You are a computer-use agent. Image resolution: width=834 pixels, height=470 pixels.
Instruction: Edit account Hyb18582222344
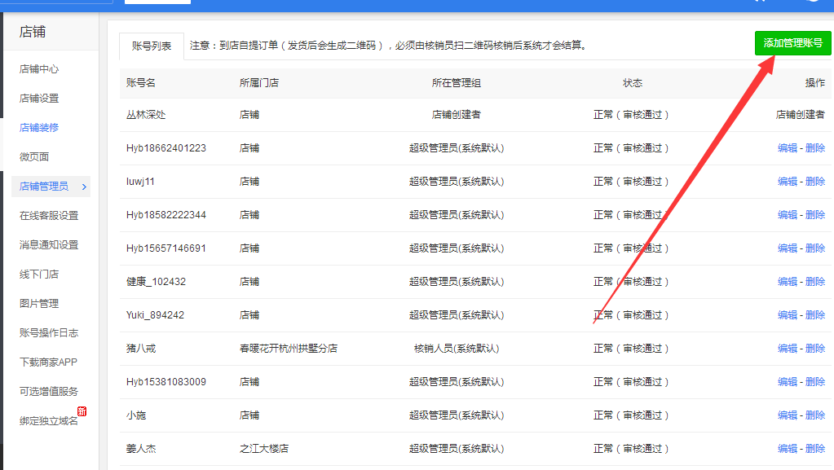coord(788,215)
